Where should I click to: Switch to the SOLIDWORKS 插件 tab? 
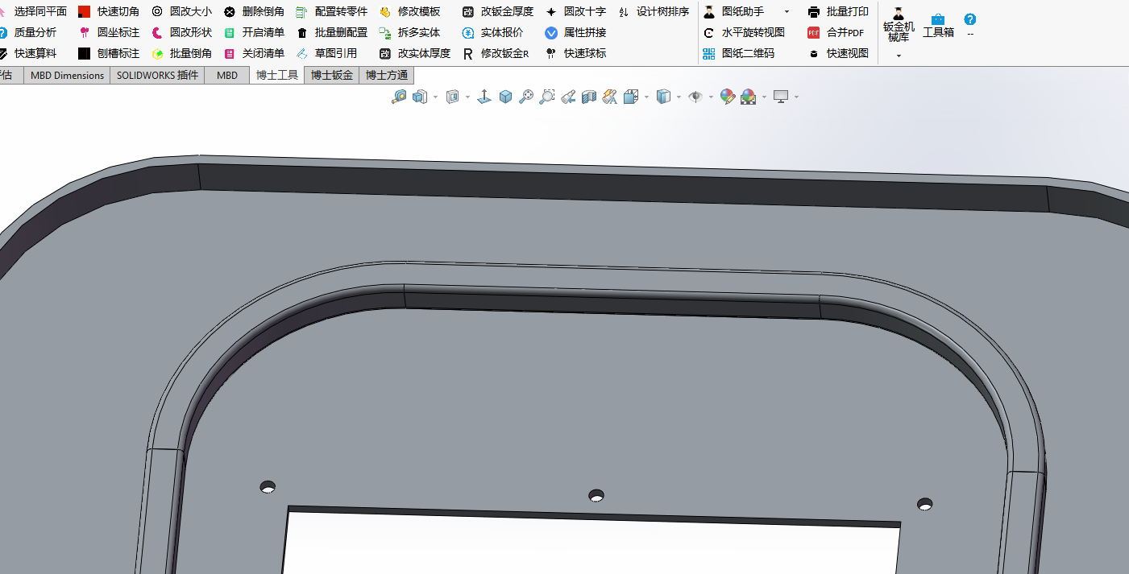coord(157,75)
